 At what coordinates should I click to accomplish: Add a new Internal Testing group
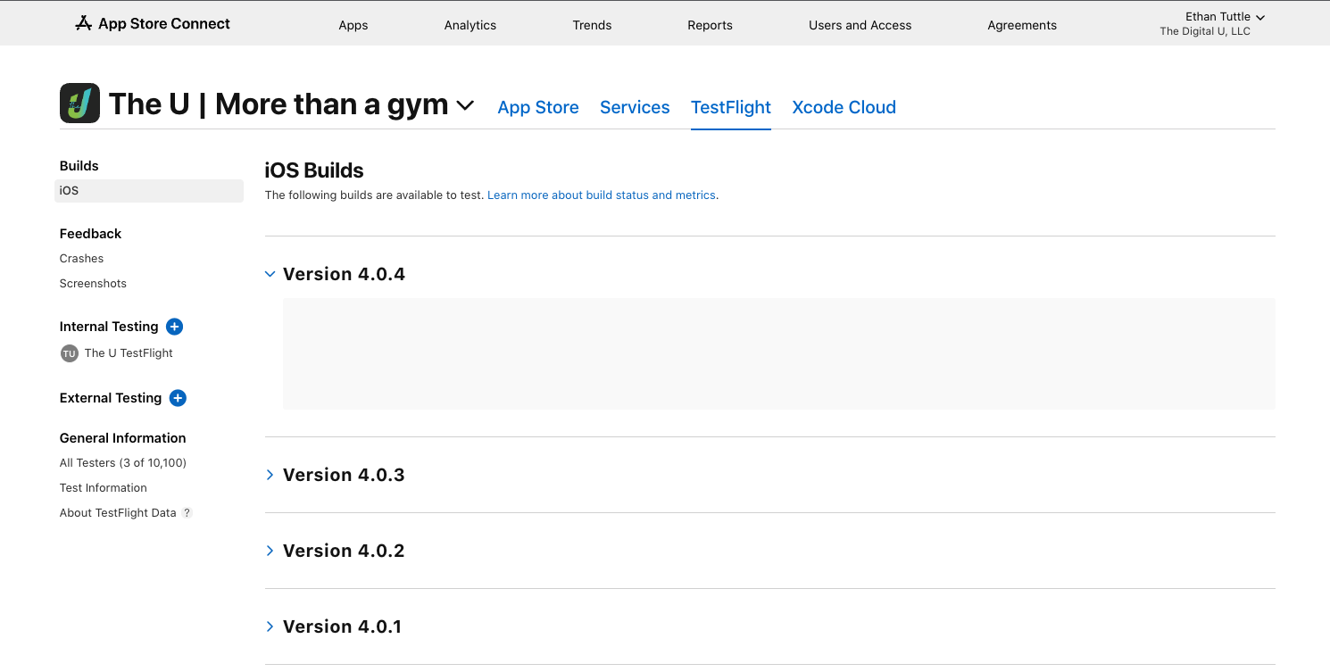[175, 327]
